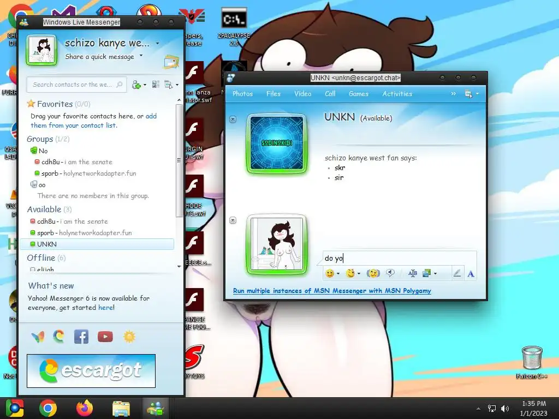Follow the 'add them from your contact list' link
559x419 pixels.
coord(93,121)
